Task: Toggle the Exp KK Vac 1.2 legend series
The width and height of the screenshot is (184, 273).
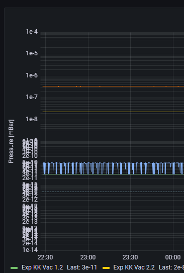Action: (x=42, y=267)
